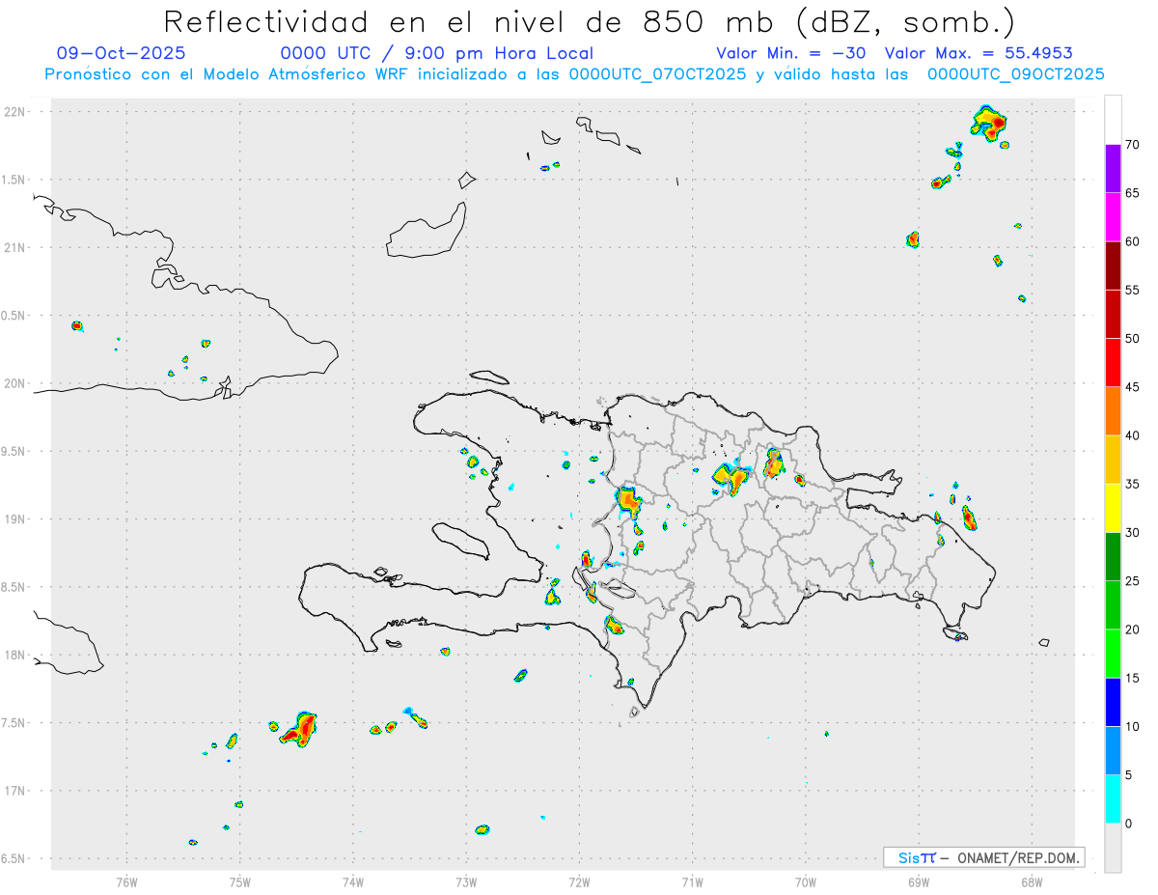Click the colorbar label "70"

[x=1132, y=145]
